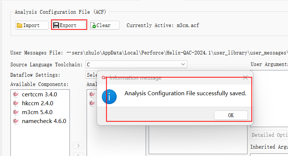Click inside the User Arguments text area

pos(269,96)
